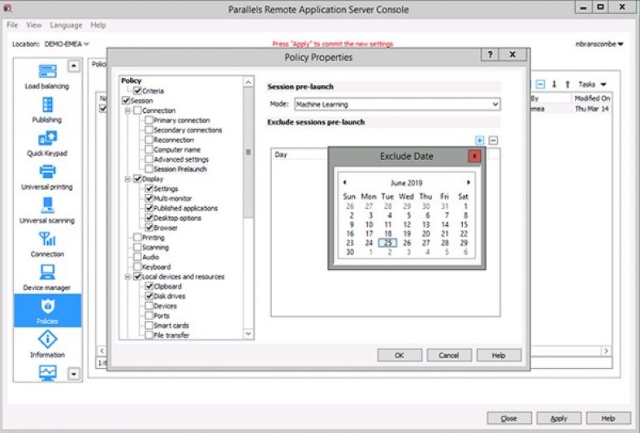Open the Location DEMO-EMEA dropdown
This screenshot has height=433, width=640.
pos(67,44)
